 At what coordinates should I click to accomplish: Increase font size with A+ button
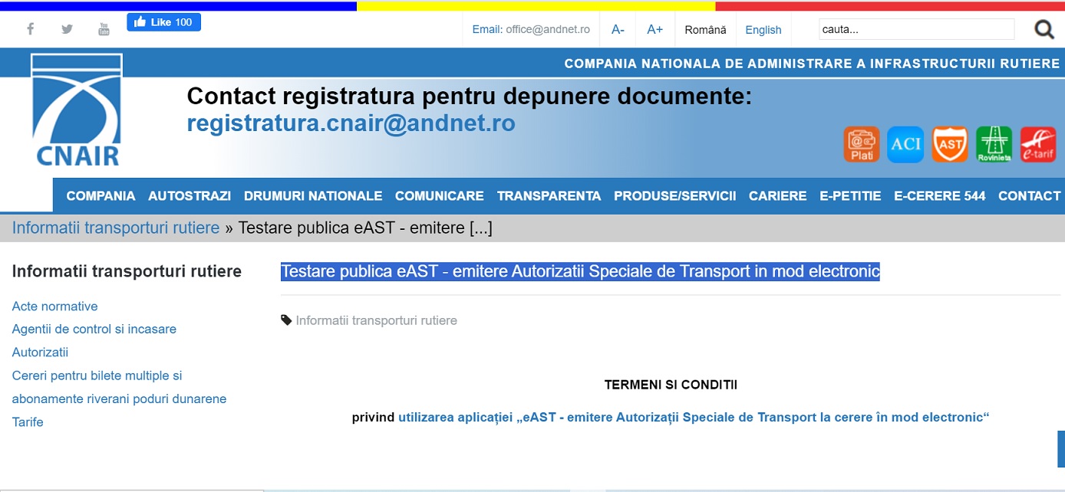[x=654, y=30]
